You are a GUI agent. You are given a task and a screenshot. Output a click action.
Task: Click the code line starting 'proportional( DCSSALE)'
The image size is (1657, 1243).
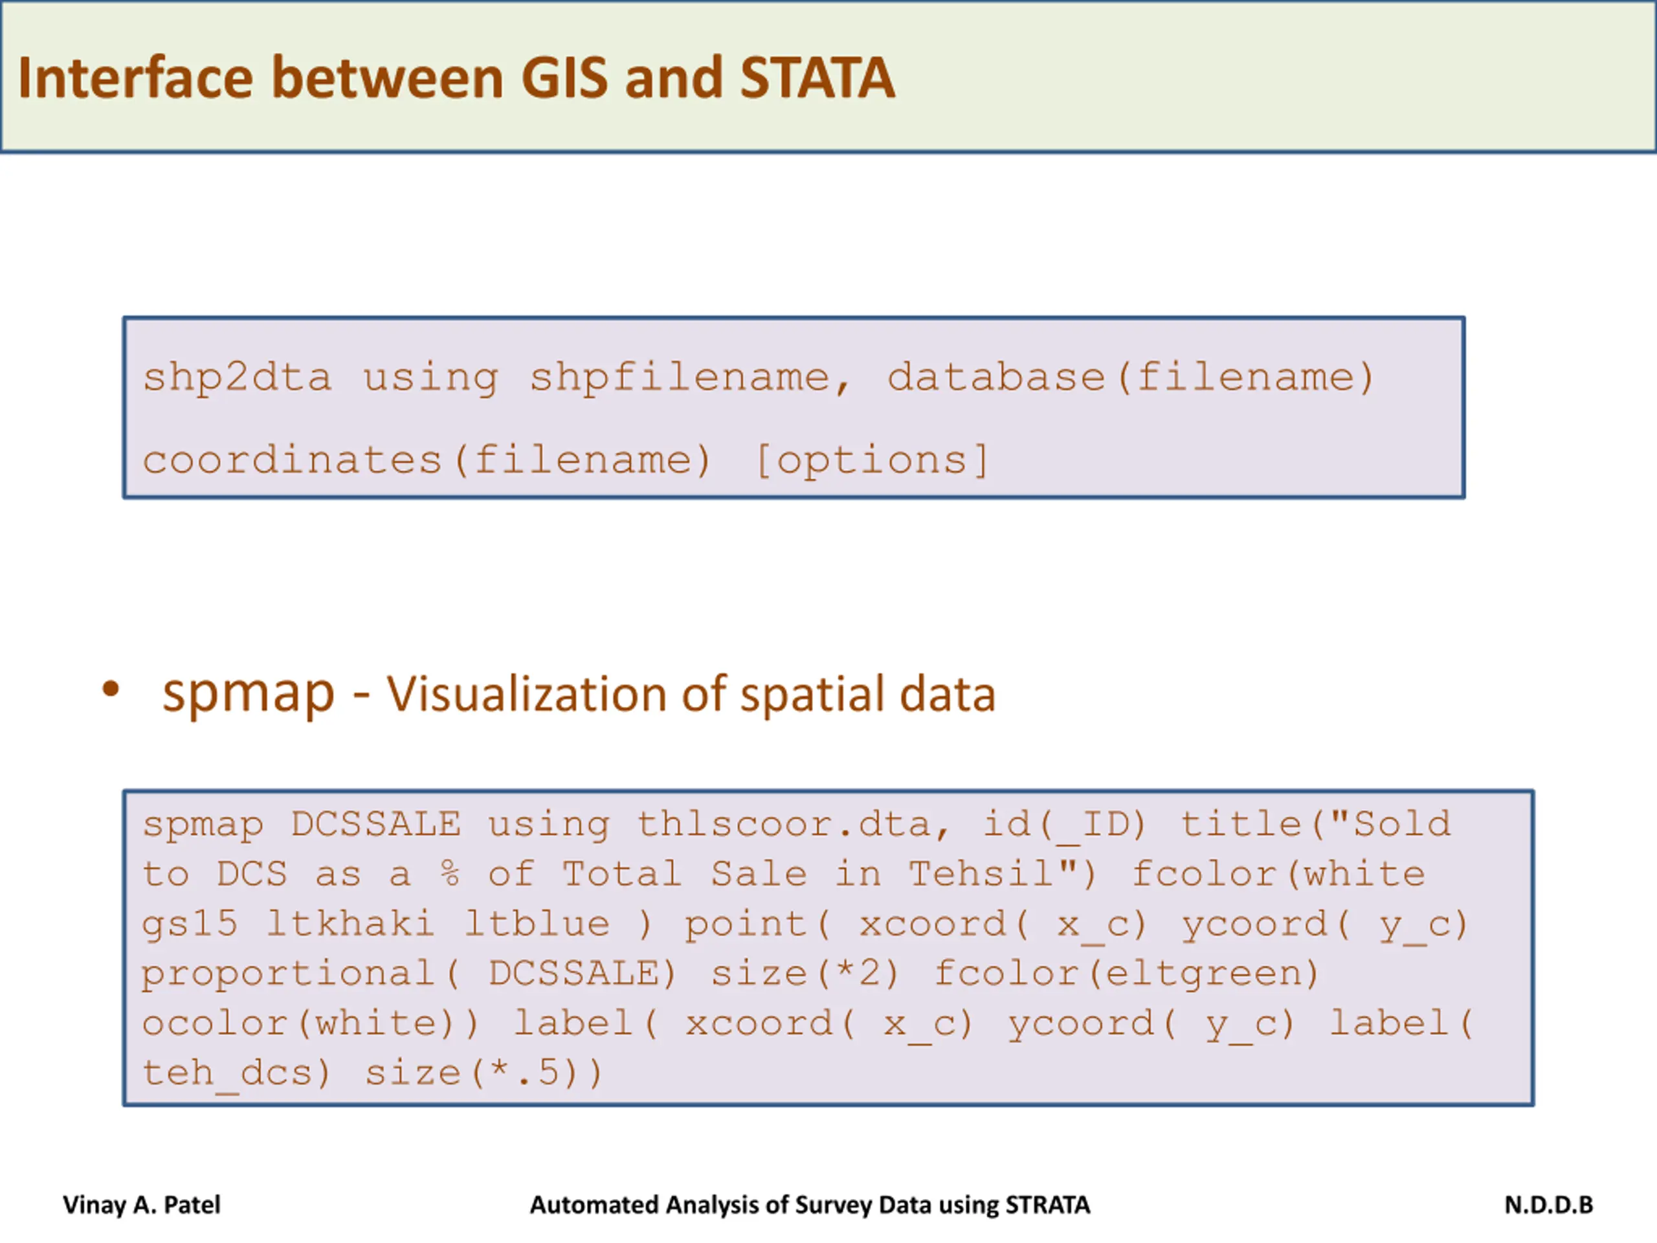730,974
